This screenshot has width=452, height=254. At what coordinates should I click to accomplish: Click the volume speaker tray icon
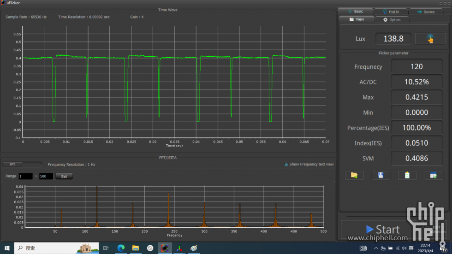tap(404, 248)
